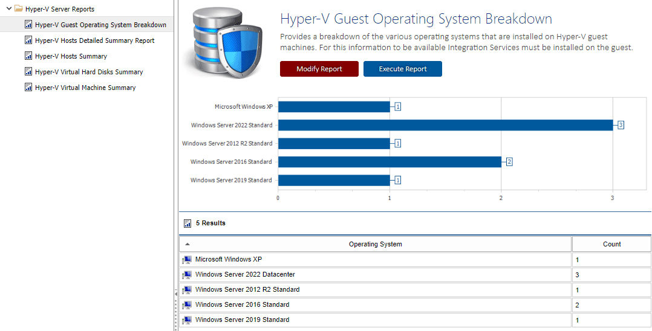Click report icon beside Hyper-V Virtual Hard Disks Summary

pos(28,71)
